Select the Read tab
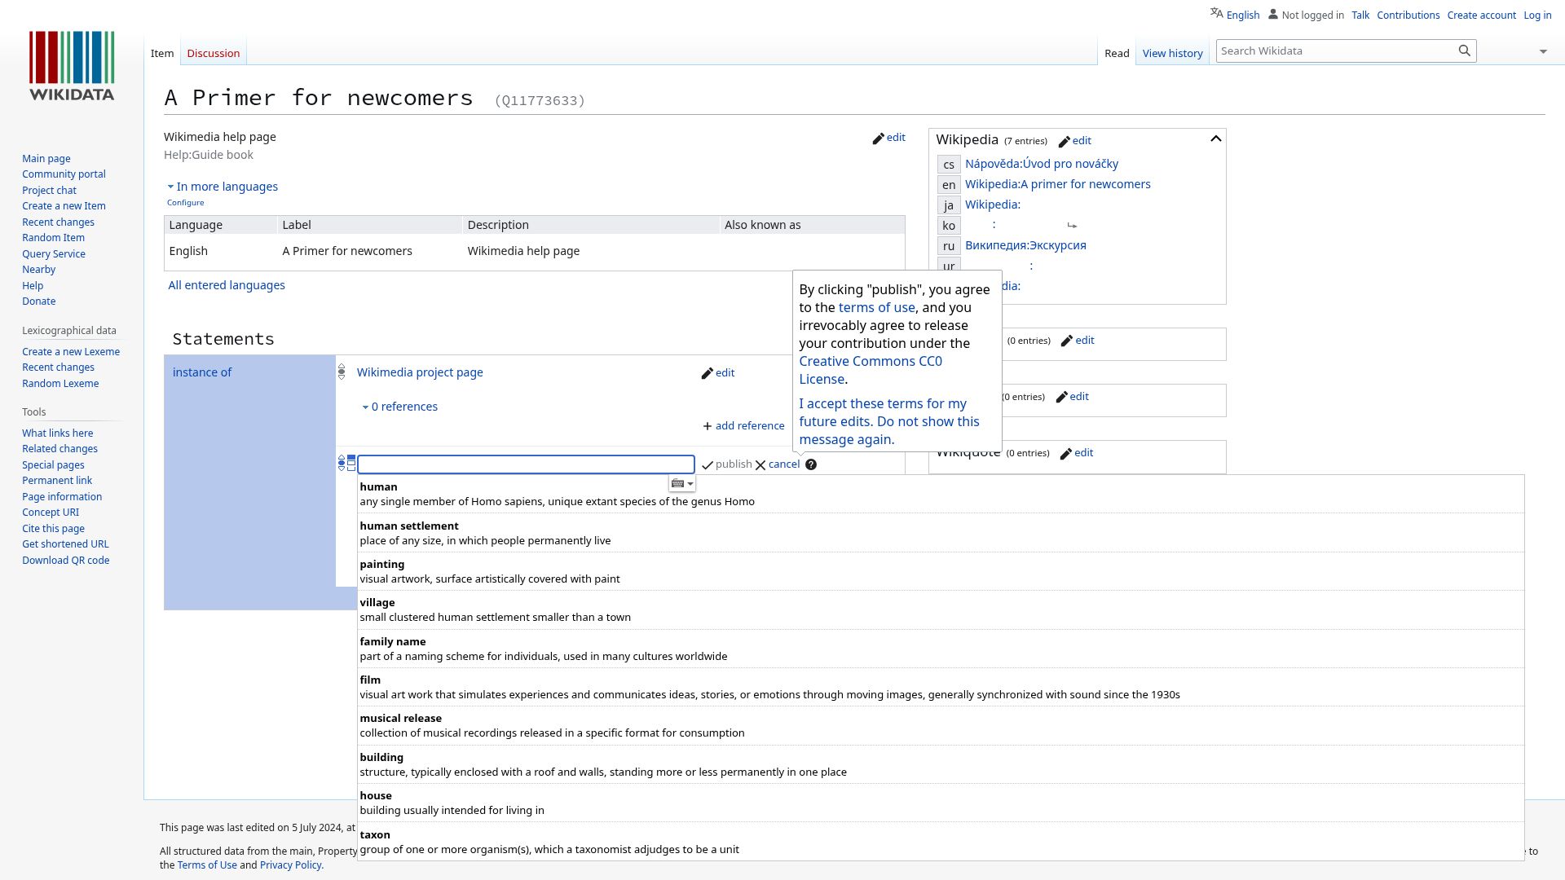The image size is (1565, 880). 1117,53
